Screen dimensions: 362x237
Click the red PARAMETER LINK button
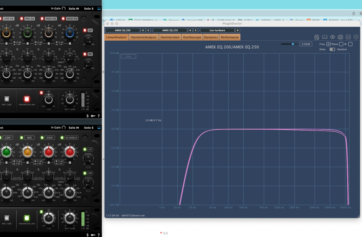click(27, 99)
